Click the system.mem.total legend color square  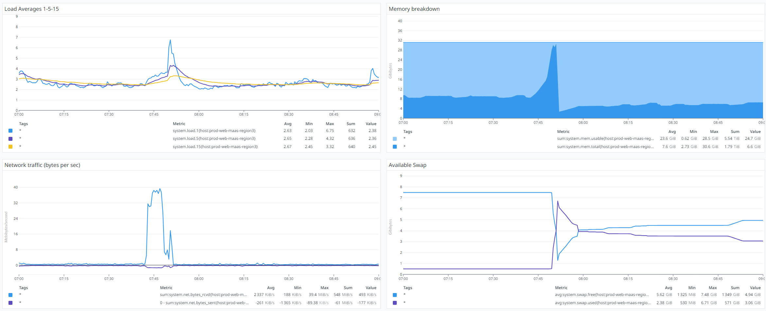click(395, 147)
